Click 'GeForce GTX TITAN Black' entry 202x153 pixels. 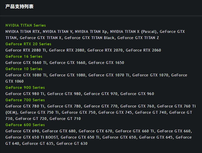pyautogui.click(x=89, y=38)
